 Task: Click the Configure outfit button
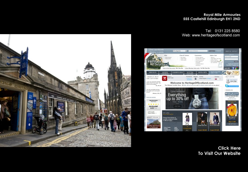click(187, 128)
